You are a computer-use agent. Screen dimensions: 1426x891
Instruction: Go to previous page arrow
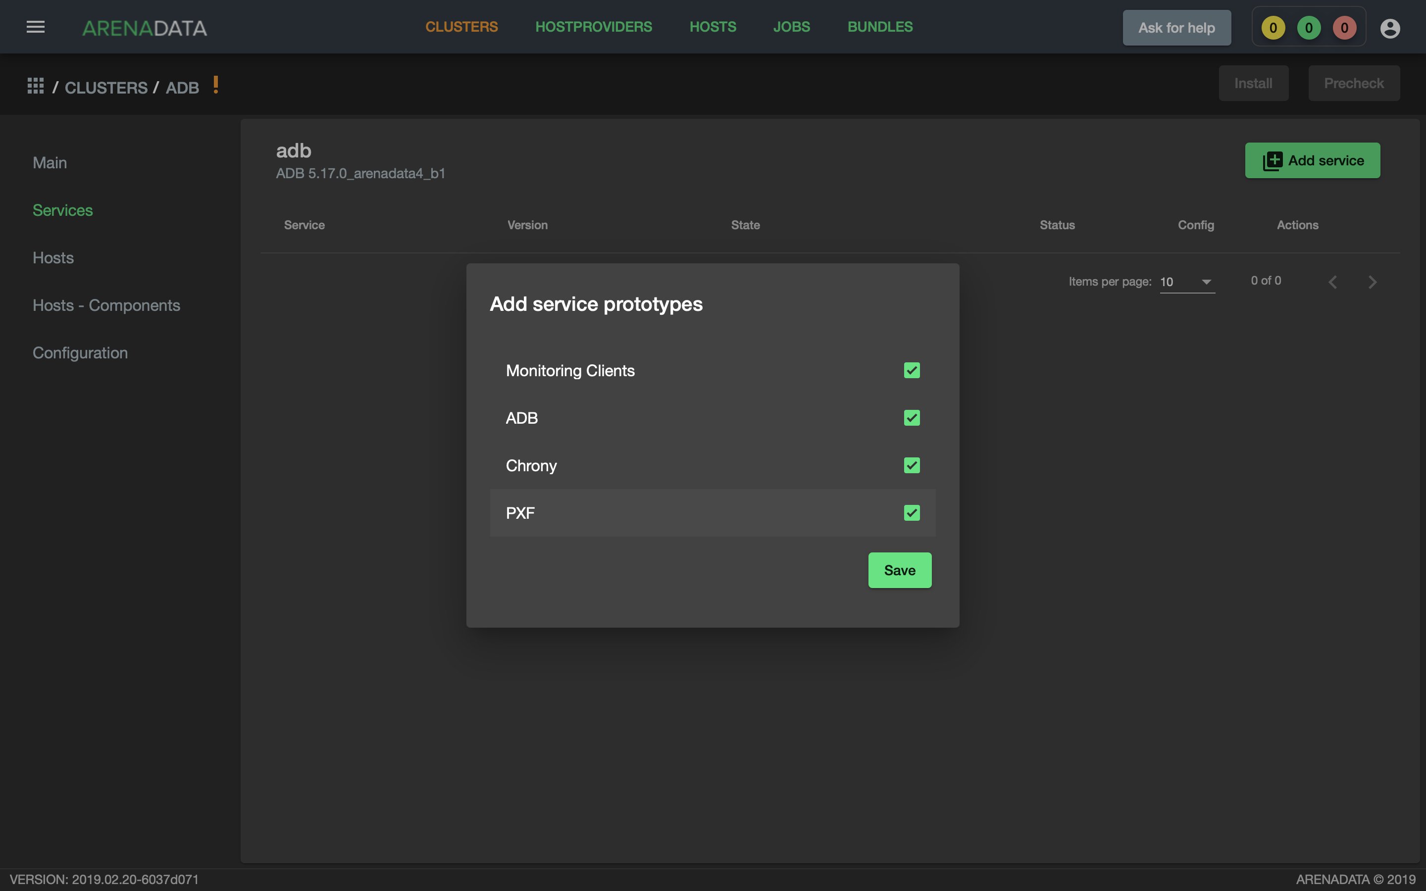point(1333,282)
